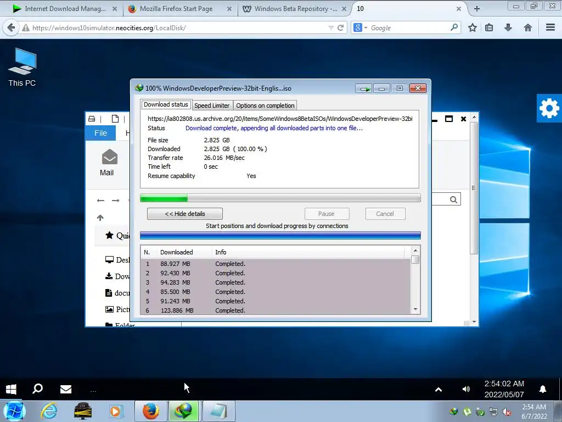Click the IDM green arrow title button

pyautogui.click(x=364, y=88)
